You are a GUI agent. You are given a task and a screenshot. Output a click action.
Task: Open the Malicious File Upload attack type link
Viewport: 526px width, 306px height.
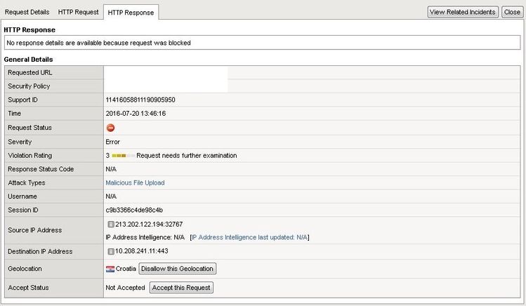click(x=135, y=182)
